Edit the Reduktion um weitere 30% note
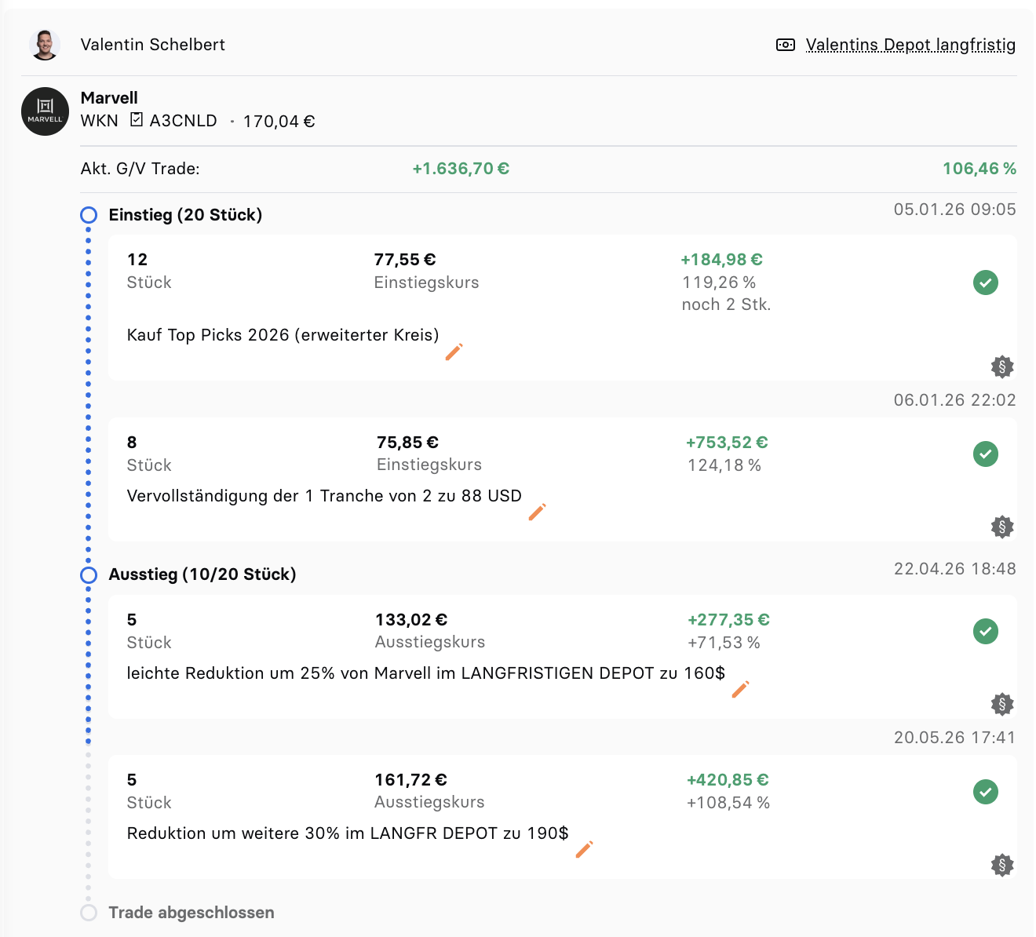 click(584, 849)
